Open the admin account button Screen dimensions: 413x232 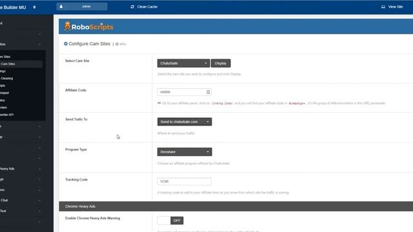coord(82,6)
